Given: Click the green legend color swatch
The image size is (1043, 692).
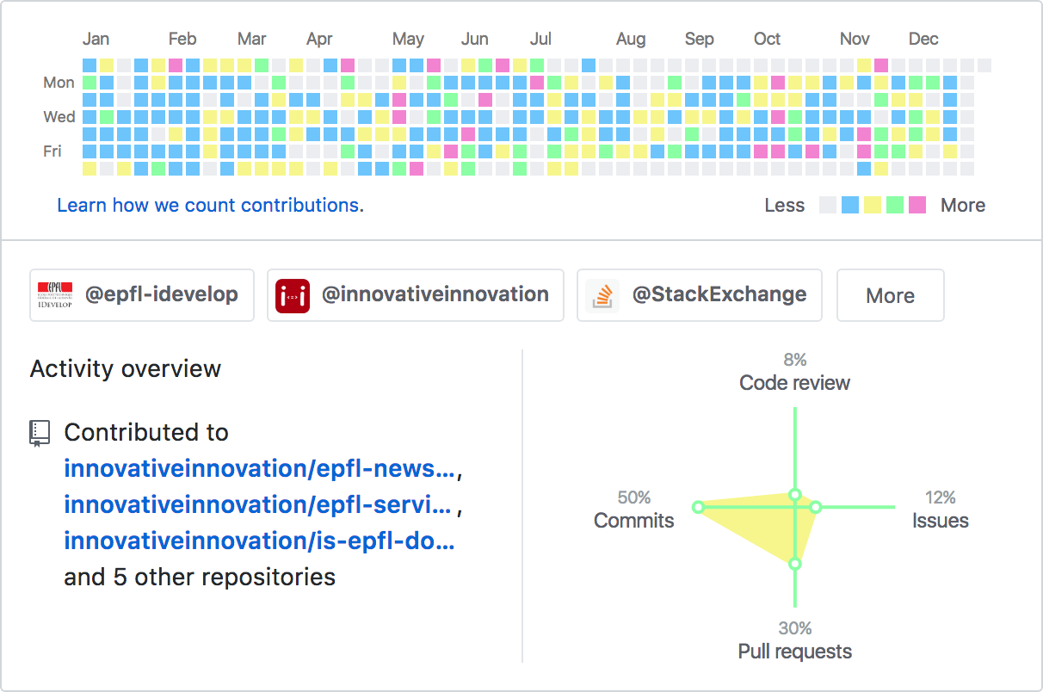Looking at the screenshot, I should (895, 205).
